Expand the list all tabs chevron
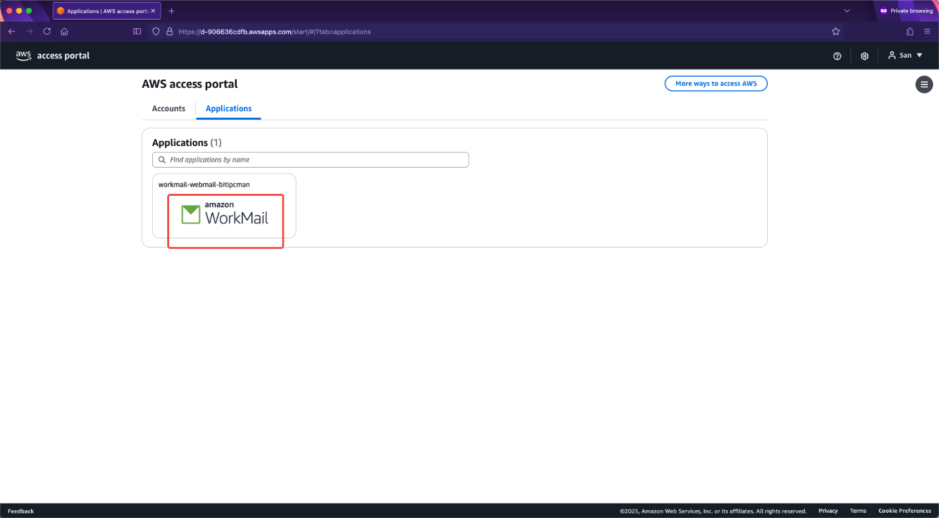939x518 pixels. (x=847, y=10)
